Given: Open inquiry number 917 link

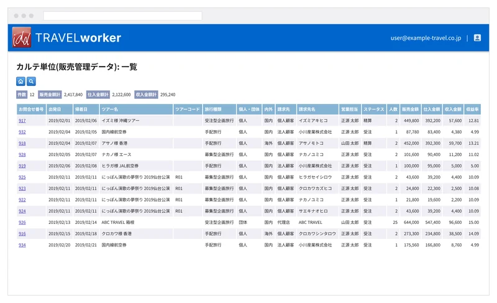Looking at the screenshot, I should (x=22, y=121).
